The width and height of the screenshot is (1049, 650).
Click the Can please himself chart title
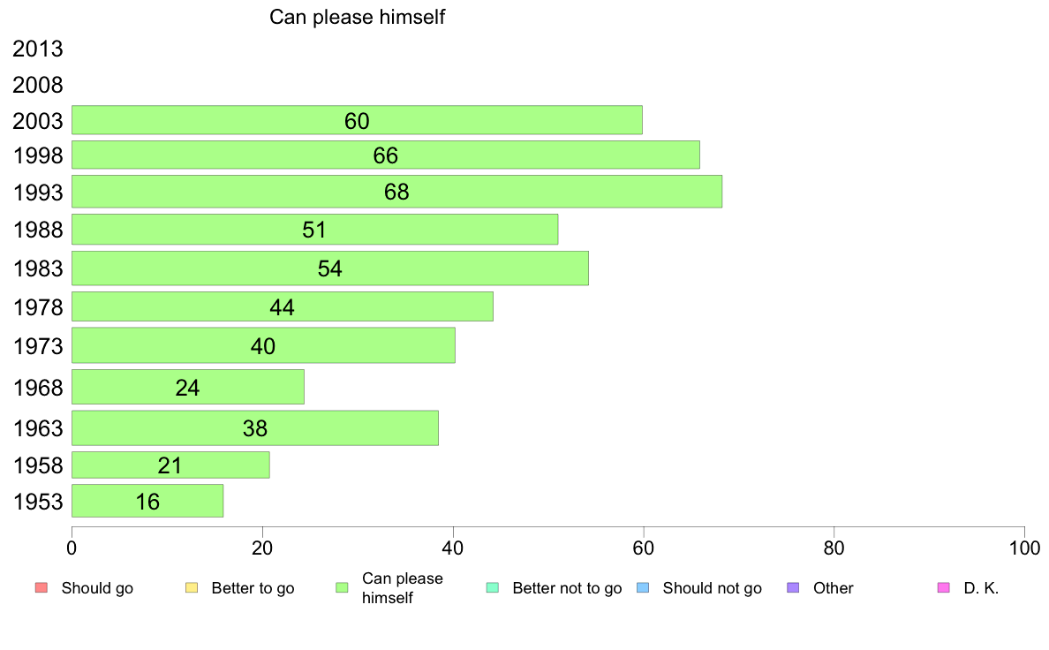(x=358, y=17)
